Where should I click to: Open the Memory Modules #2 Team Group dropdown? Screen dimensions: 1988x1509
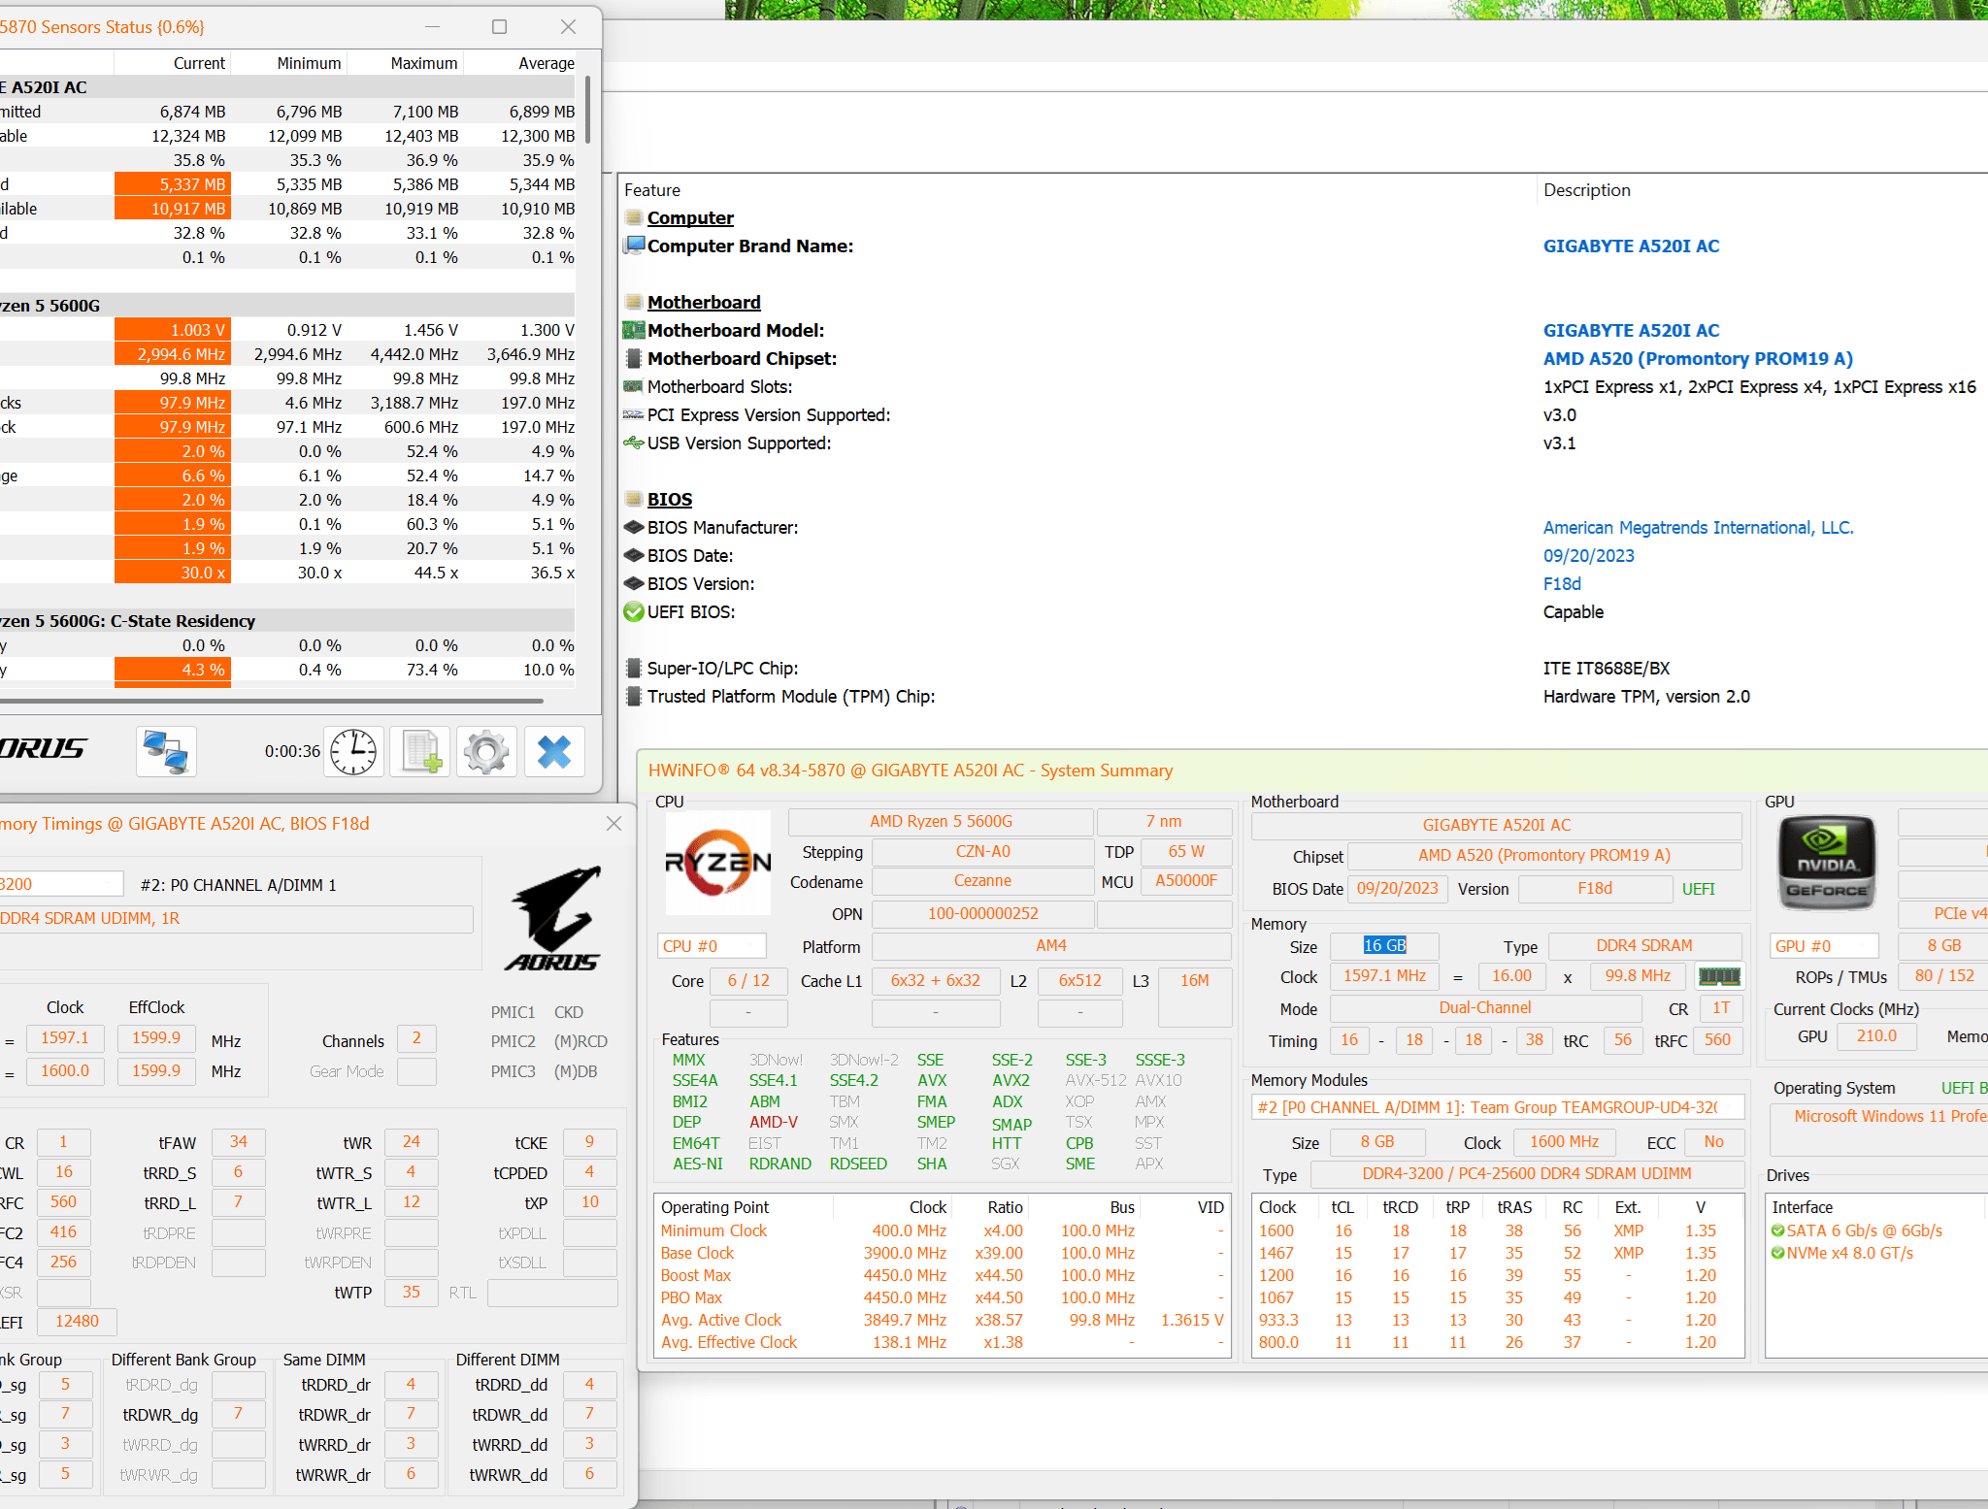point(1498,1107)
